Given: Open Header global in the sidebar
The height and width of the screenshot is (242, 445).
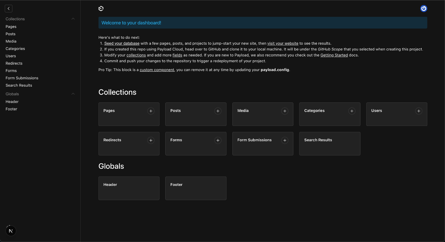Looking at the screenshot, I should tap(12, 101).
